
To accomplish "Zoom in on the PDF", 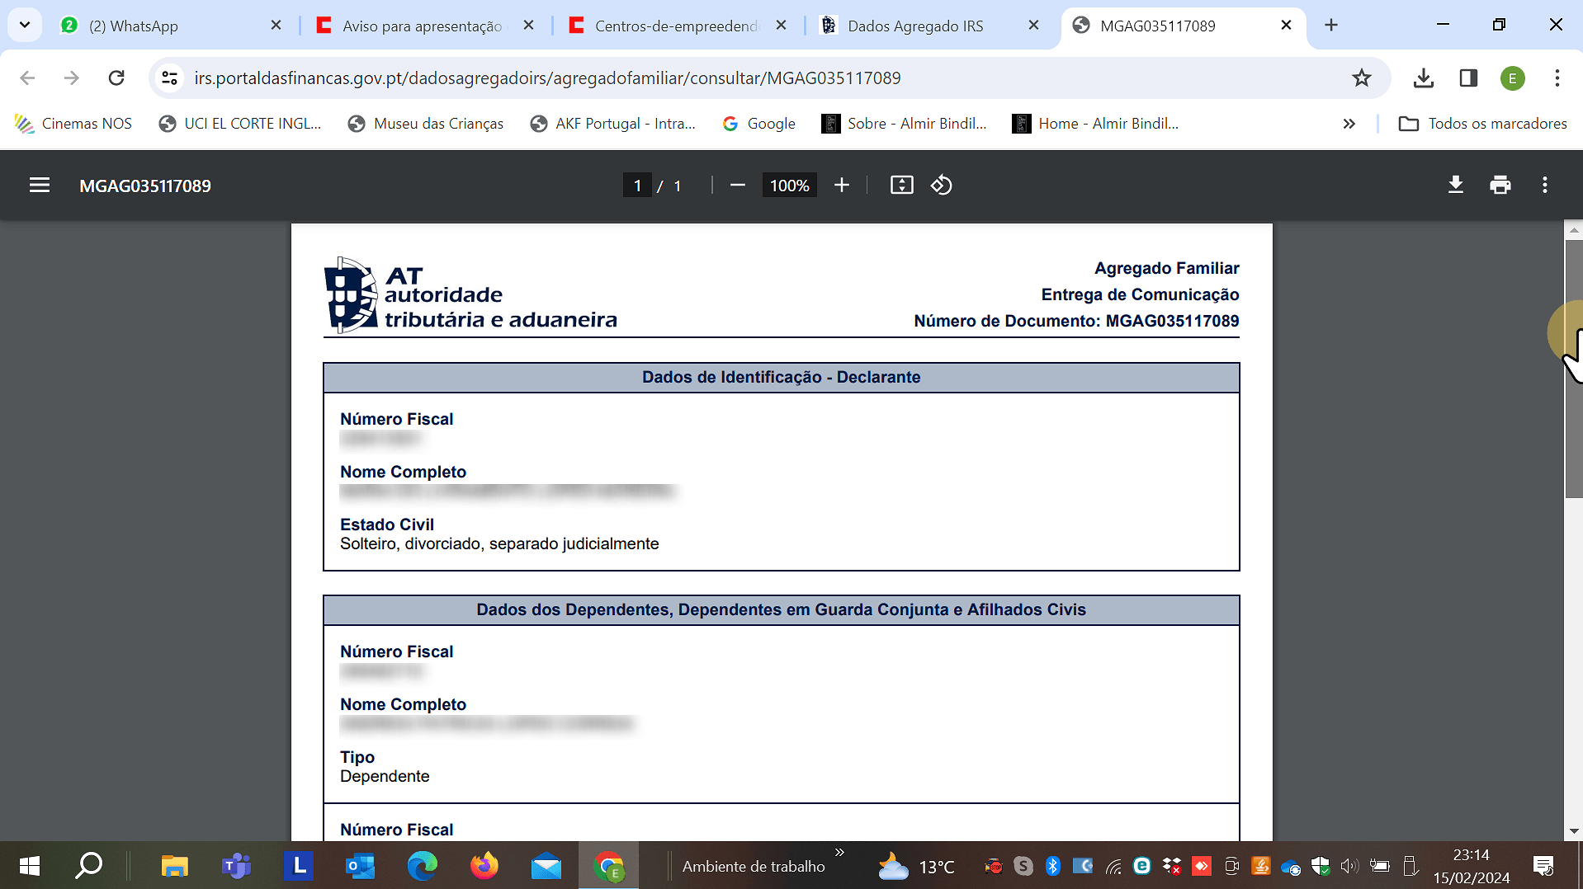I will tap(841, 186).
